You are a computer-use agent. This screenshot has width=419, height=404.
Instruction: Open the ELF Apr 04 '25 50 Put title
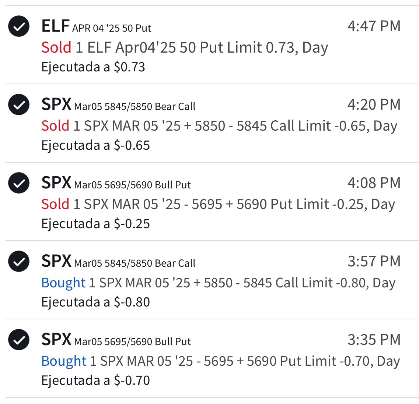(96, 26)
